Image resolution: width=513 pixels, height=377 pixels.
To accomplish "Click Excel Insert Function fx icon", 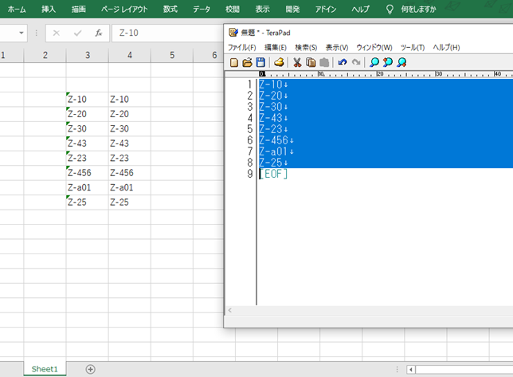I will pos(99,33).
